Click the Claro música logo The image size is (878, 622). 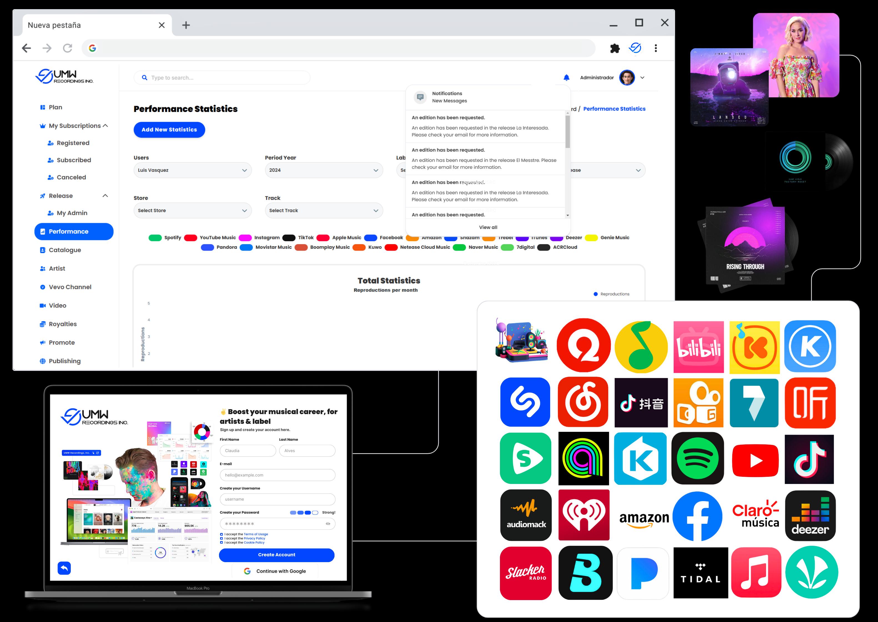click(755, 514)
